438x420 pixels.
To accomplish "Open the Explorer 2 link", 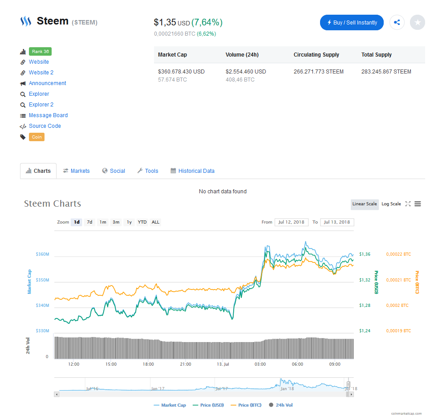I will pos(41,105).
